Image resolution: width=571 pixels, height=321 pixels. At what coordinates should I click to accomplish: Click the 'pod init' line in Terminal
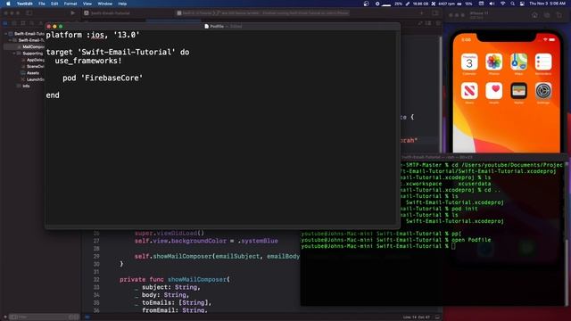[464, 209]
